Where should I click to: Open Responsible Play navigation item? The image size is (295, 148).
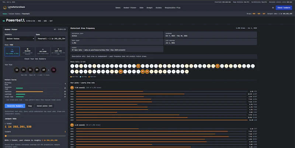[173, 8]
